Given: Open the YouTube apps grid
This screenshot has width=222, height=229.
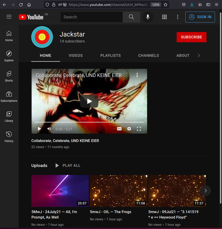Looking at the screenshot, I should coord(164,17).
